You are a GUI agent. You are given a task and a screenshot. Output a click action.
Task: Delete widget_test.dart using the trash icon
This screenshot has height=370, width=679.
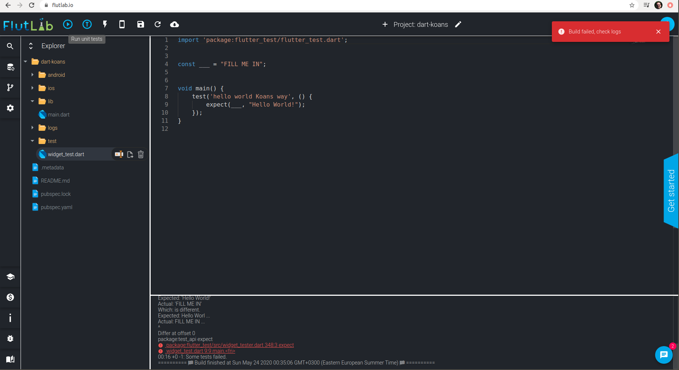(141, 154)
